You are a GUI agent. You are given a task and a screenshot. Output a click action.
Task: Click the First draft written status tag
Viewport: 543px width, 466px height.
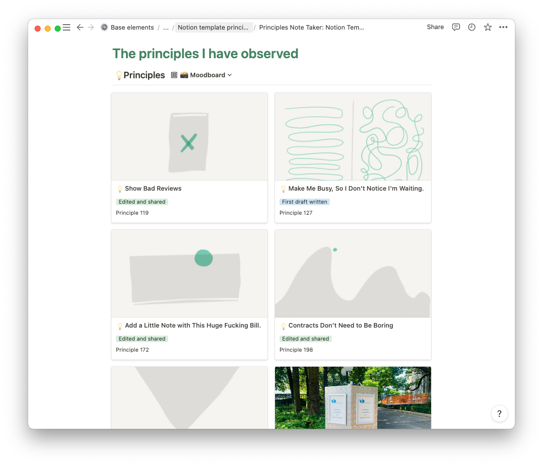coord(305,202)
